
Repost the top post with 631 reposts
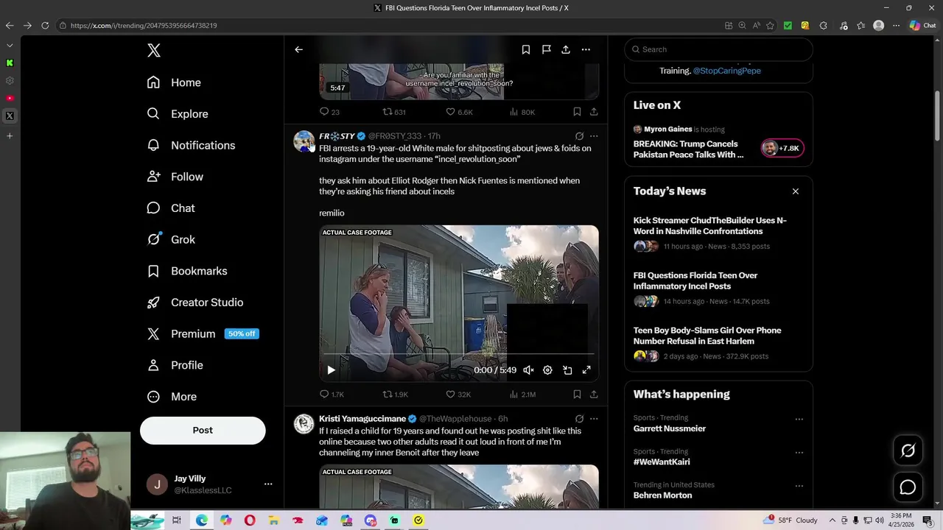click(394, 112)
